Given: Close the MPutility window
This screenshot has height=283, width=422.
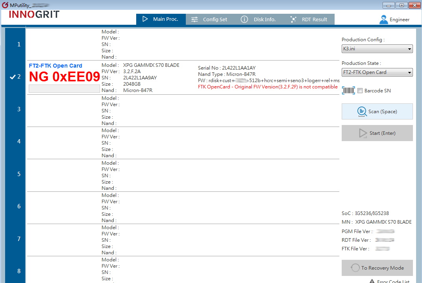Looking at the screenshot, I should click(x=415, y=6).
